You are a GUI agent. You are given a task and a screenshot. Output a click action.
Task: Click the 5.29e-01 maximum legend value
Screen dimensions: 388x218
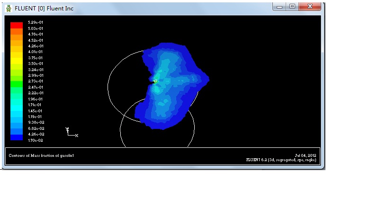(36, 23)
